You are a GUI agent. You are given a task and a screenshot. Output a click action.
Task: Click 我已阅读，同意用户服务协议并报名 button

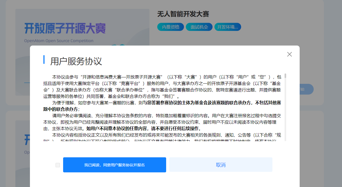(115, 165)
